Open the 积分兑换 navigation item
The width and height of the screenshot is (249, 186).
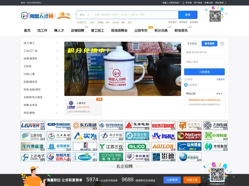click(x=161, y=31)
